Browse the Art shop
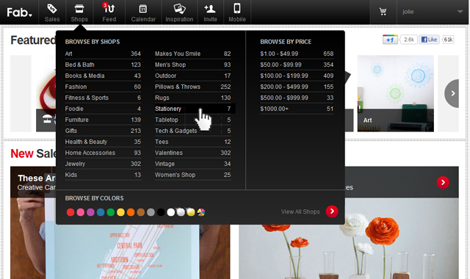Image resolution: width=470 pixels, height=279 pixels. click(103, 54)
